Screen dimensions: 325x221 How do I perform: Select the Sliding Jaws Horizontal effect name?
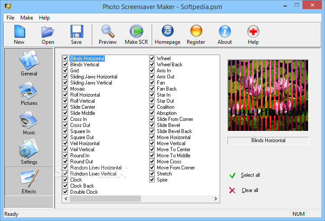click(x=94, y=77)
